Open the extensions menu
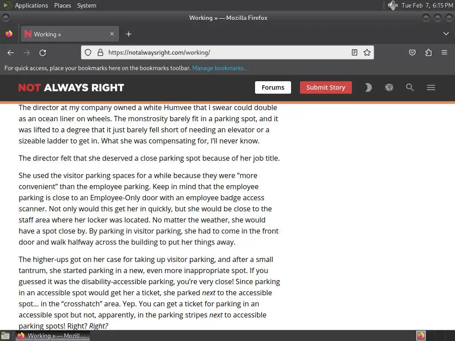This screenshot has height=341, width=455. [x=429, y=52]
